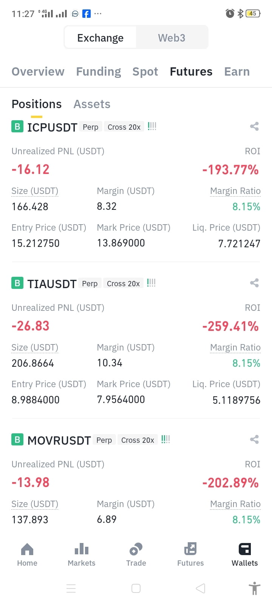Screen dimensions: 272x605
Task: Share the TIAUSDT position
Action: tap(254, 283)
